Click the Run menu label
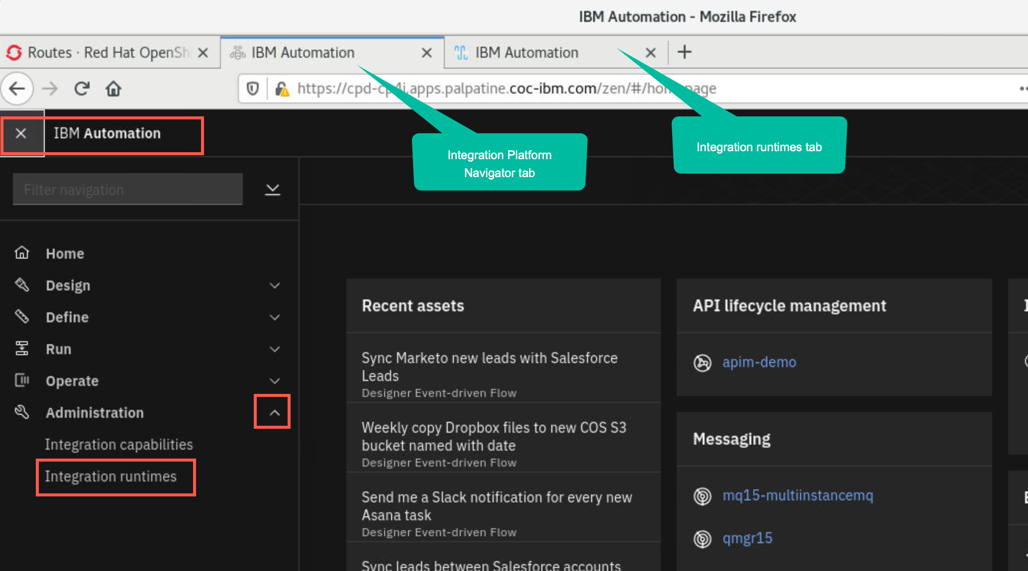Viewport: 1028px width, 571px height. tap(58, 349)
